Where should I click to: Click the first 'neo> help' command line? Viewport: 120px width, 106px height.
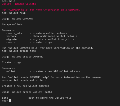pos(8,1)
